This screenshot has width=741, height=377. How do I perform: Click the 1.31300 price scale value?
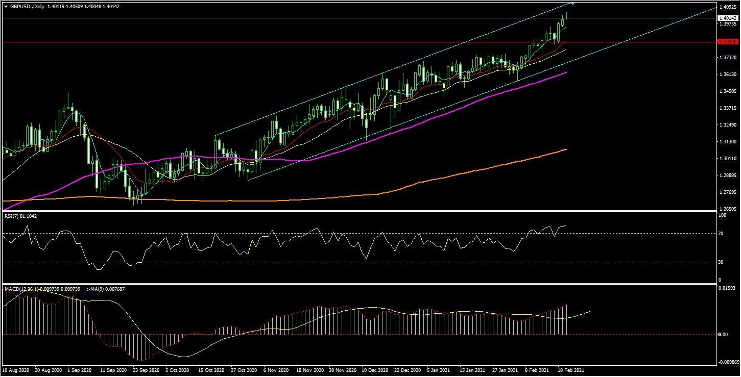click(x=727, y=142)
